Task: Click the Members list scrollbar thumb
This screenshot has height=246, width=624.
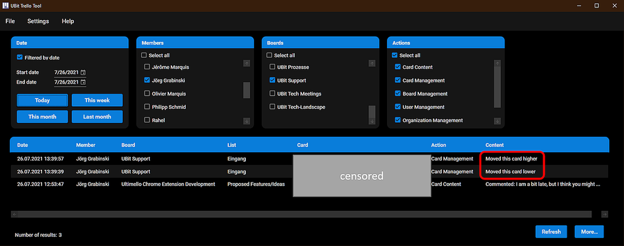Action: pyautogui.click(x=246, y=90)
